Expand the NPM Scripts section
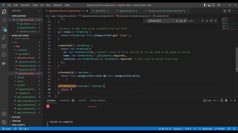This screenshot has width=238, height=133. click(18, 125)
